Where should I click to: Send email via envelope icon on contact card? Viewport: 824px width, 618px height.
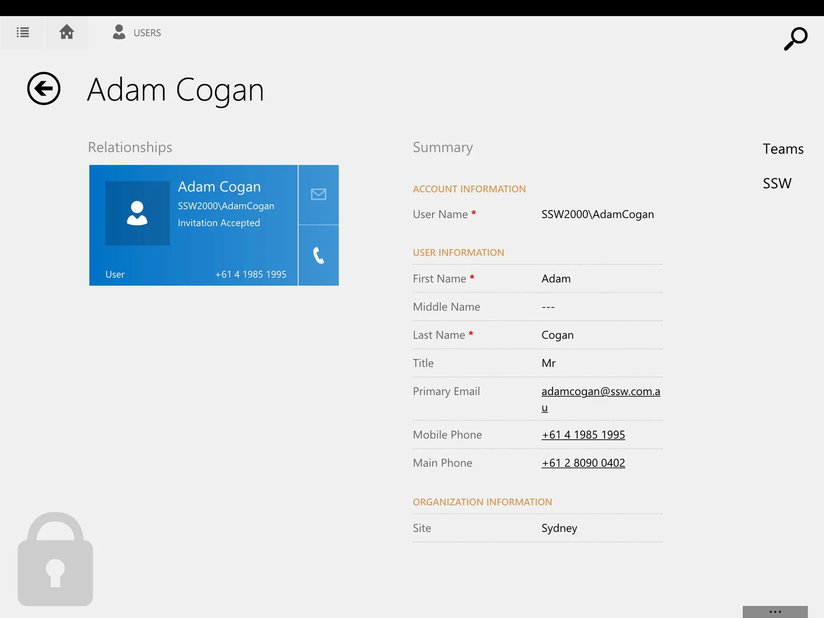318,194
